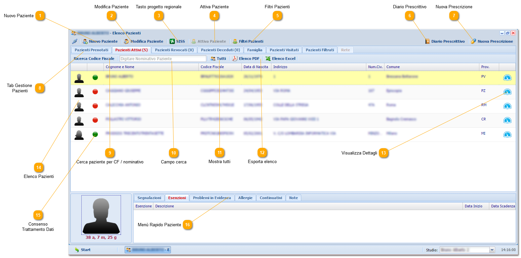View details icon for MI row patient
The height and width of the screenshot is (258, 521).
507,135
